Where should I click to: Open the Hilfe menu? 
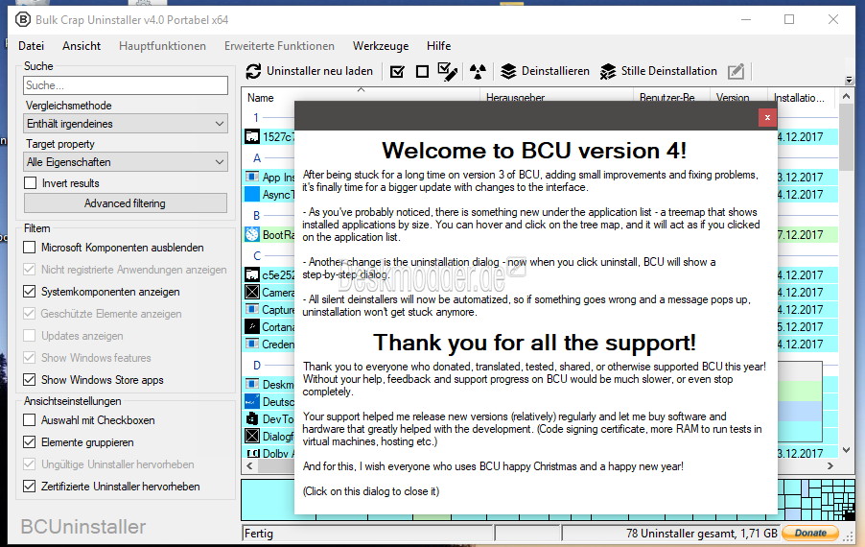(x=438, y=46)
